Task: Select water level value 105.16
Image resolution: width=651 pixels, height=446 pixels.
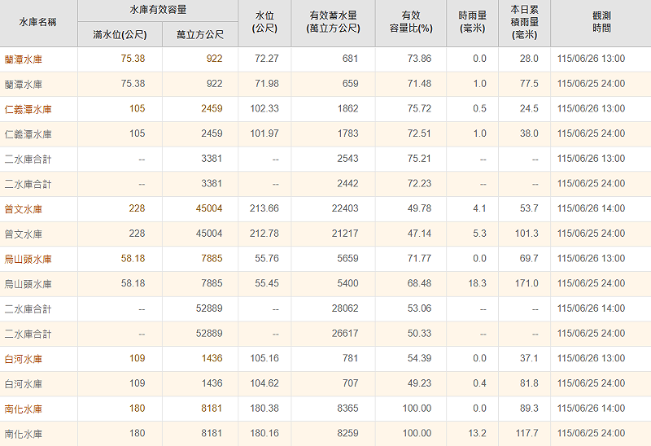Action: tap(264, 358)
